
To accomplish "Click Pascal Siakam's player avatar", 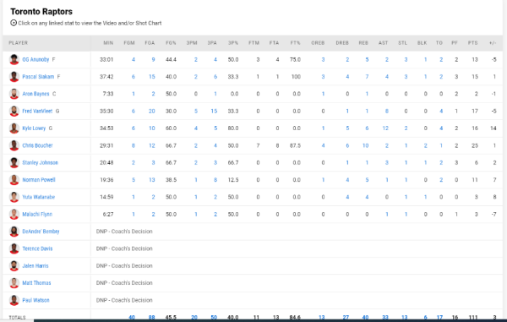I will click(x=14, y=77).
